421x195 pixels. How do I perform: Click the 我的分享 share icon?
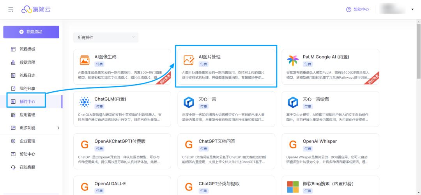coord(13,89)
